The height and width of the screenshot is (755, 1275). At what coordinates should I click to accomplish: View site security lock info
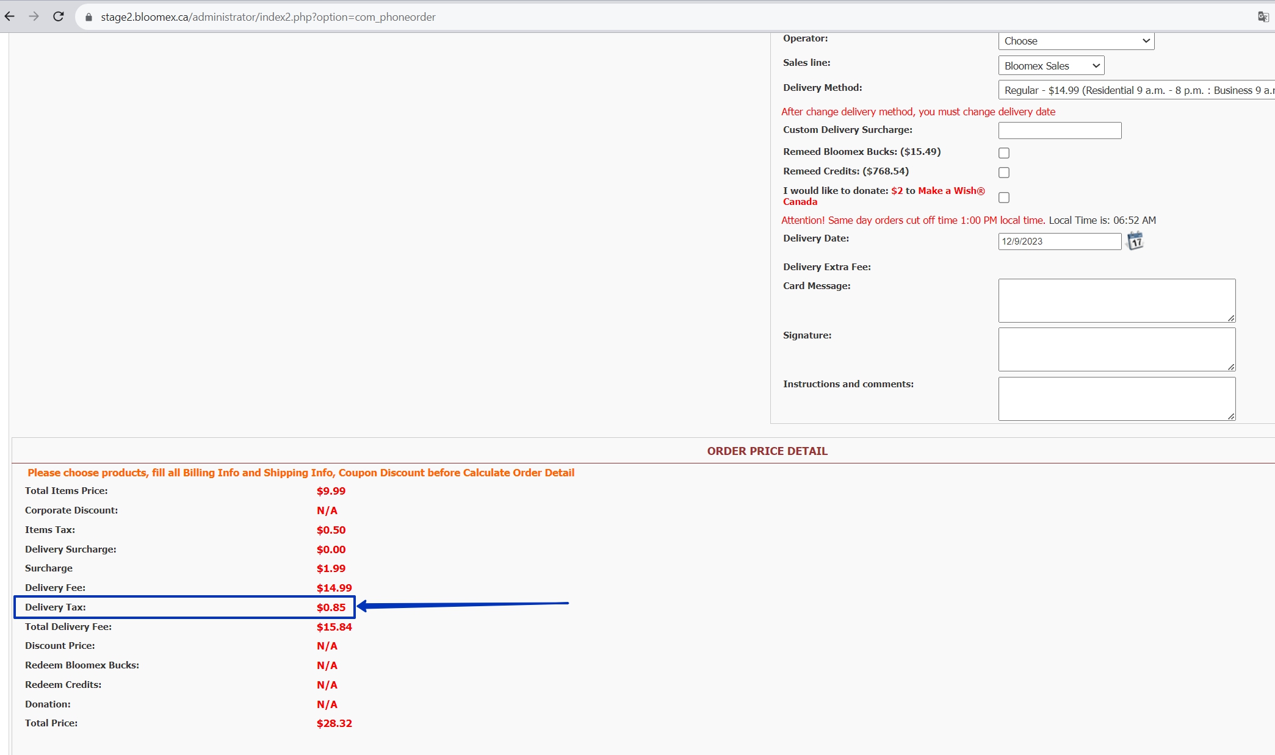pyautogui.click(x=88, y=17)
